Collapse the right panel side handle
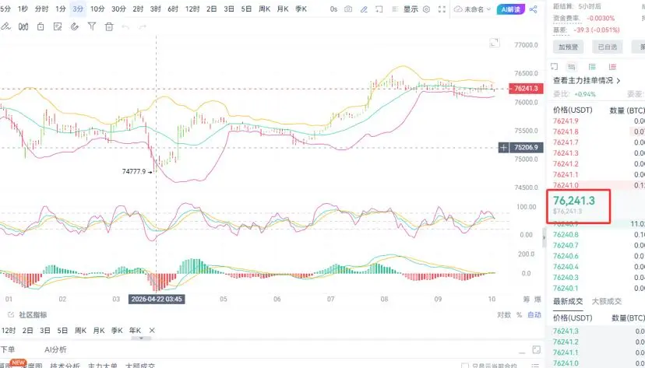Screen dimensions: 645x368 click(x=545, y=237)
